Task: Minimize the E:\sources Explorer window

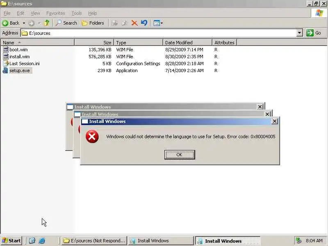Action: point(310,3)
